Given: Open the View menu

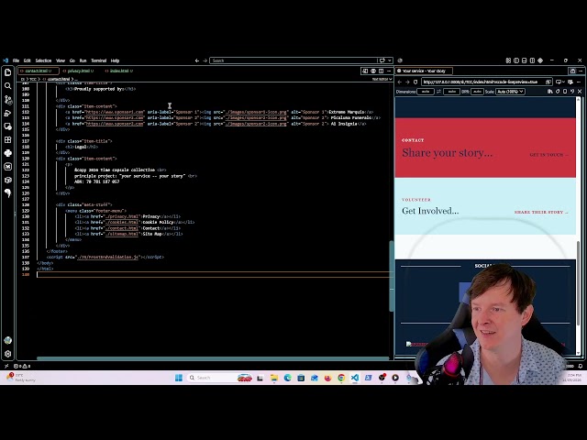Looking at the screenshot, I should (x=61, y=60).
